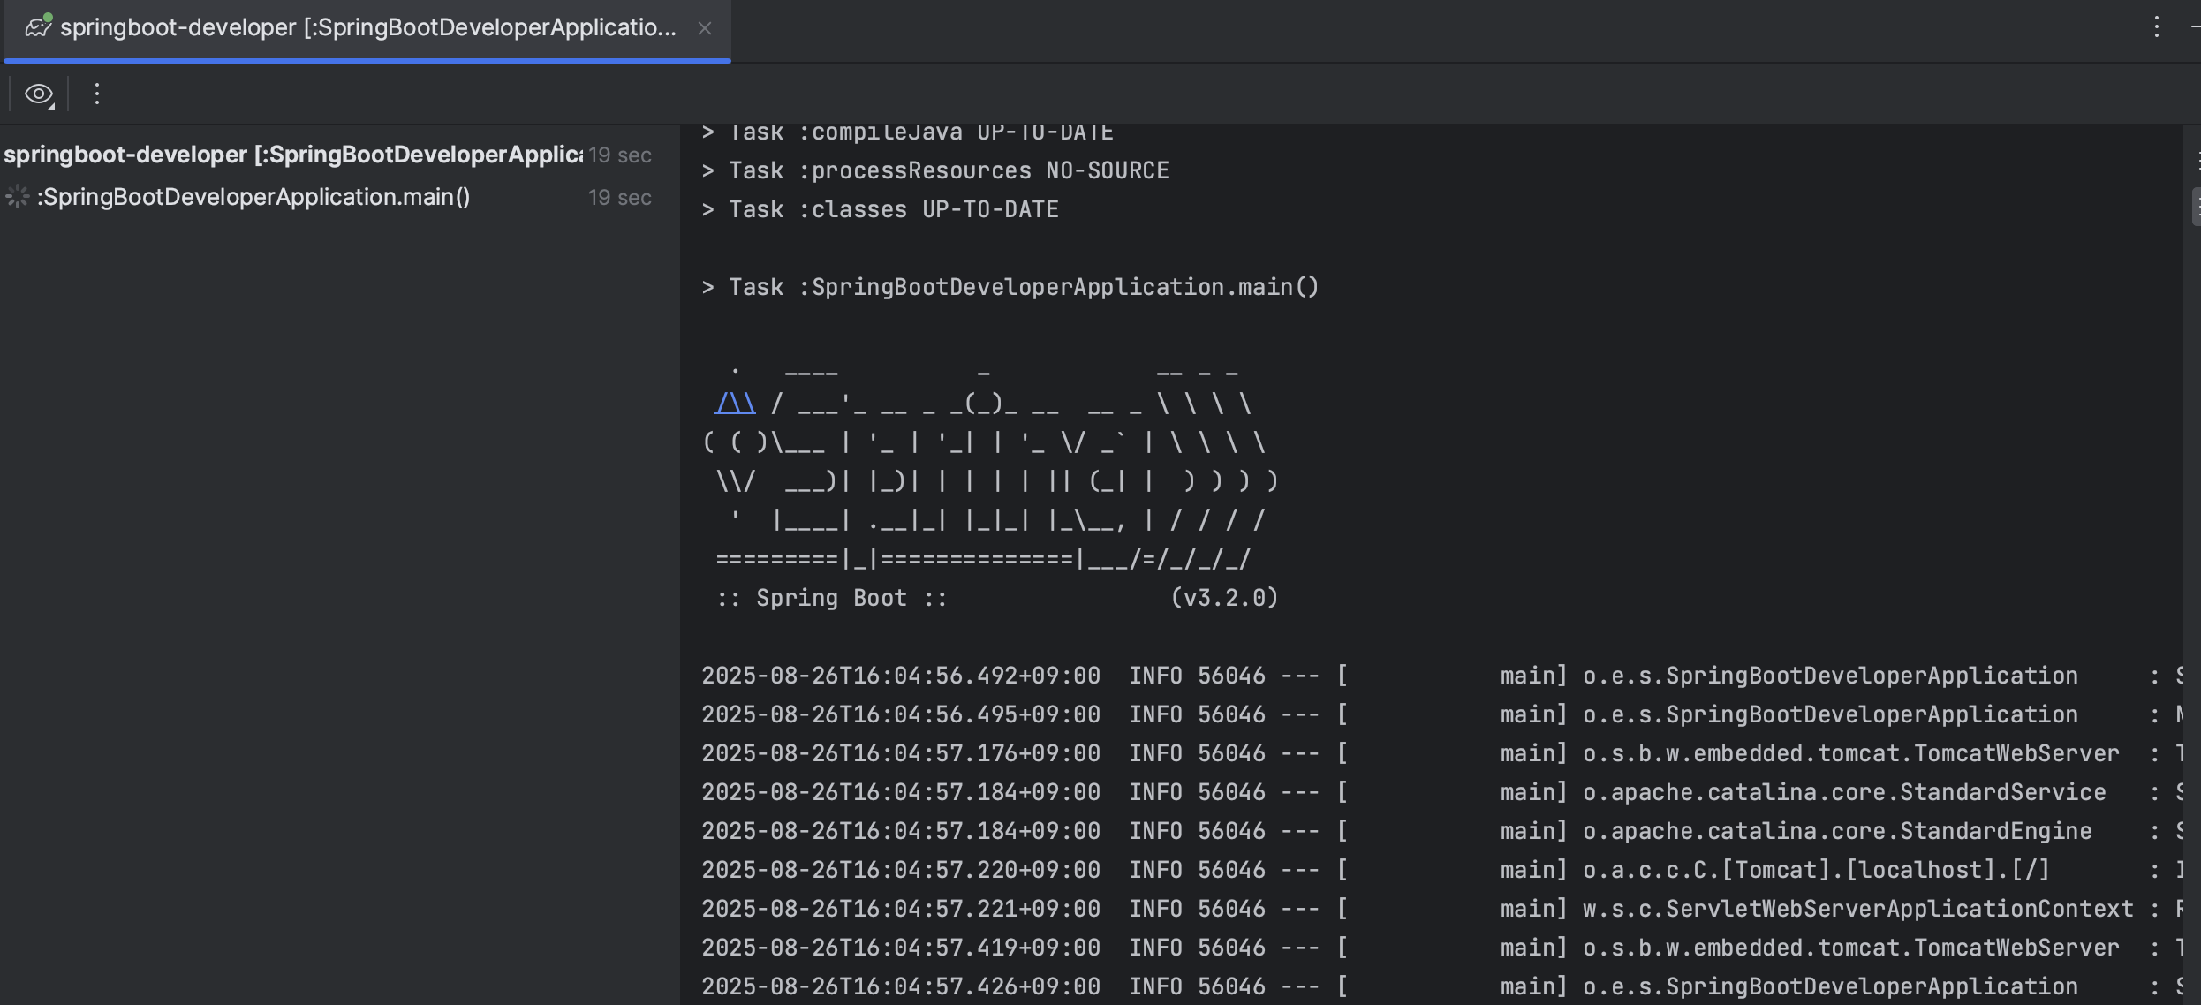Viewport: 2201px width, 1005px height.
Task: Open the kebab menu beside the eye icon
Action: [x=97, y=94]
